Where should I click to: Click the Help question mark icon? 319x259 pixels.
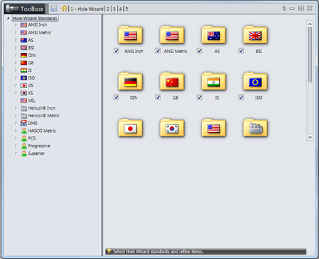[284, 8]
